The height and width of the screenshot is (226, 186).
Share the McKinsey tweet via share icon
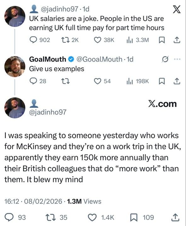(175, 217)
